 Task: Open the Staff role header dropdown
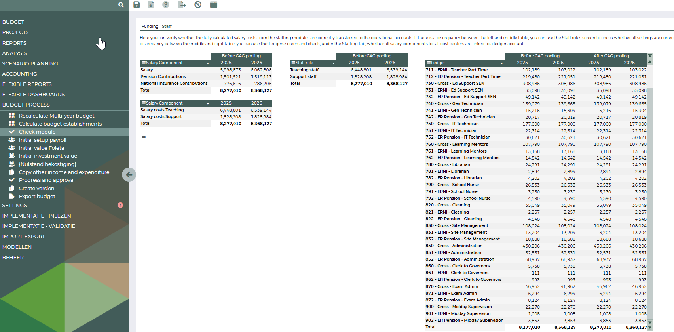pyautogui.click(x=334, y=63)
